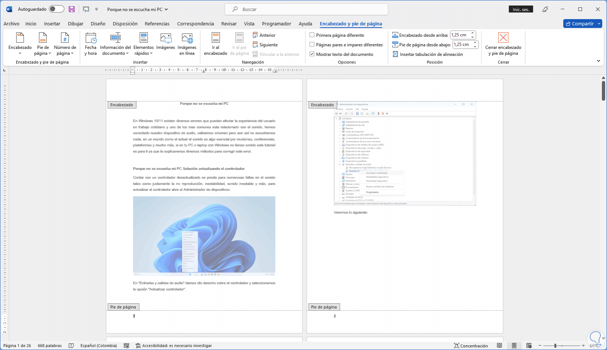Switch to the Inicio tab
This screenshot has width=607, height=350.
click(x=31, y=24)
